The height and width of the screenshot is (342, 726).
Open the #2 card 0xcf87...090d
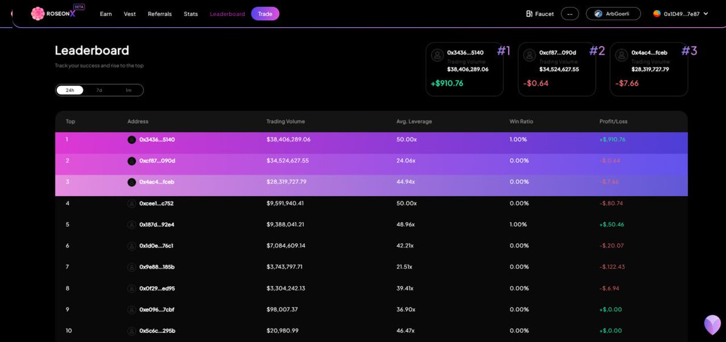click(557, 69)
